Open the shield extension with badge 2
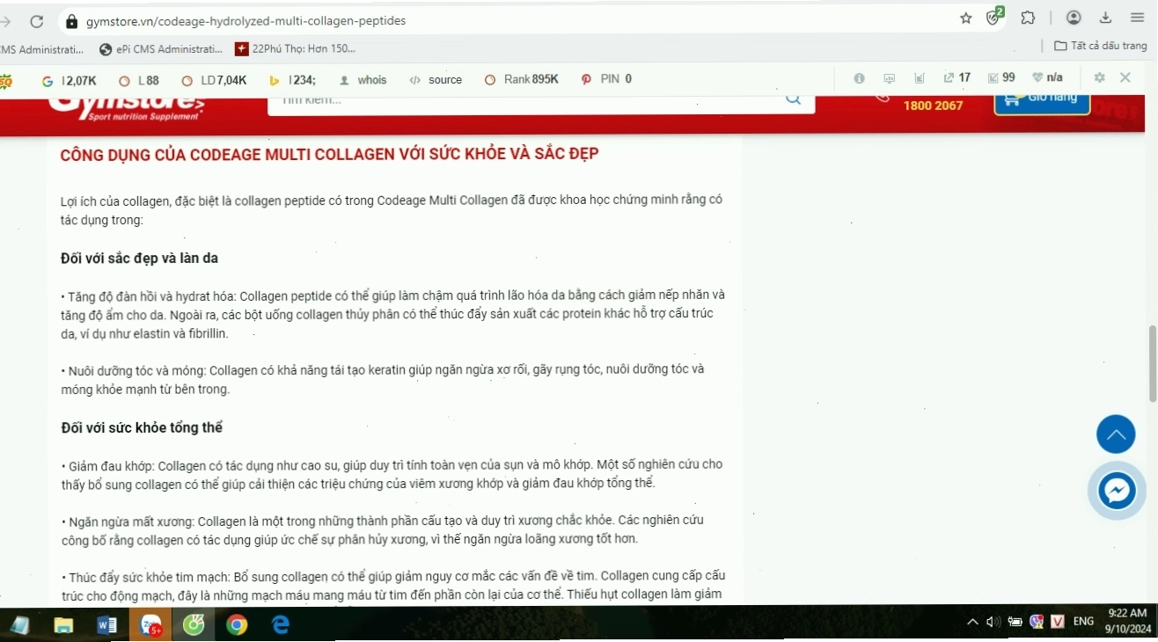1158x642 pixels. (994, 18)
